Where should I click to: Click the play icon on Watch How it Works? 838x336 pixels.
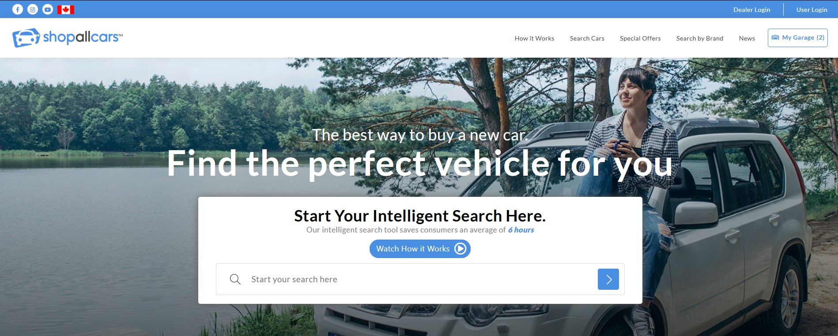pos(460,249)
